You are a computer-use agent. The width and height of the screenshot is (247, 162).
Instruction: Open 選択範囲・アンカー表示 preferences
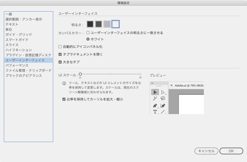pos(28,19)
